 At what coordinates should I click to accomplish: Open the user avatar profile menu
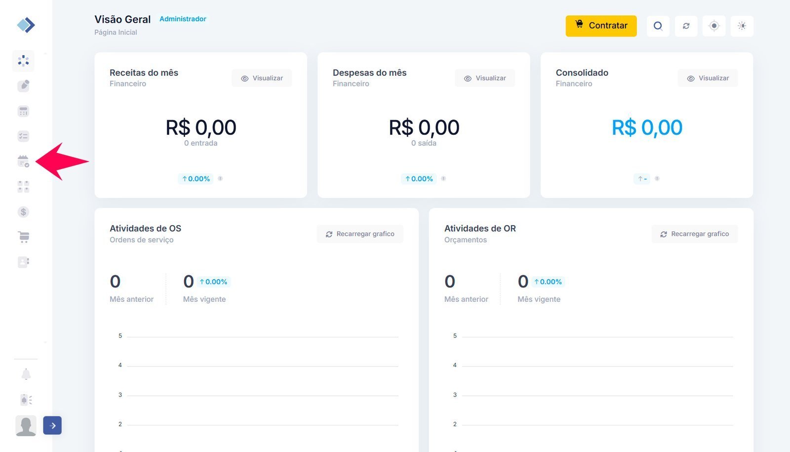coord(26,425)
